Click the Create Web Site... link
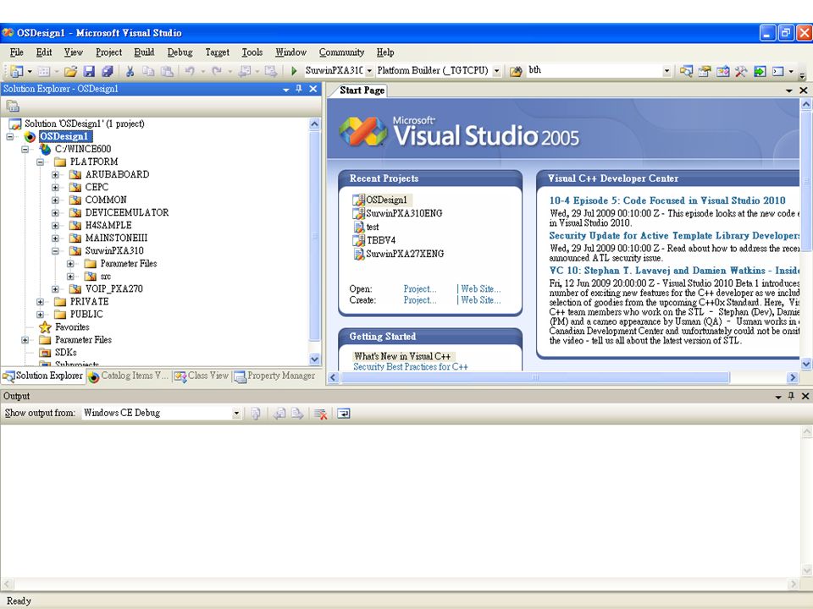 tap(481, 300)
